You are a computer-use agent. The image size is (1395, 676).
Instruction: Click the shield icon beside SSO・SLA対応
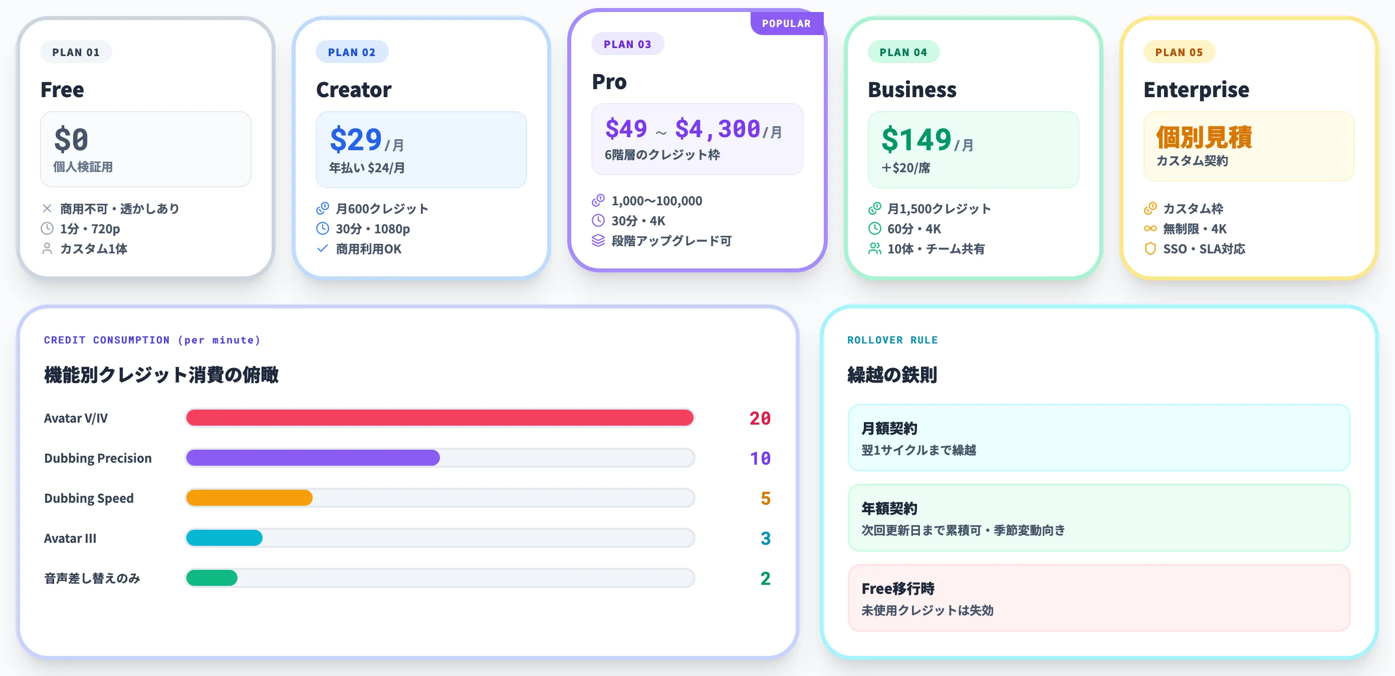(1150, 248)
